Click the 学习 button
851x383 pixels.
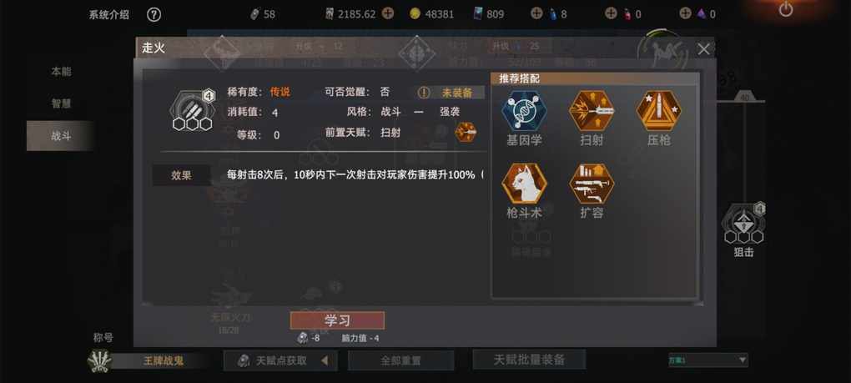(337, 320)
